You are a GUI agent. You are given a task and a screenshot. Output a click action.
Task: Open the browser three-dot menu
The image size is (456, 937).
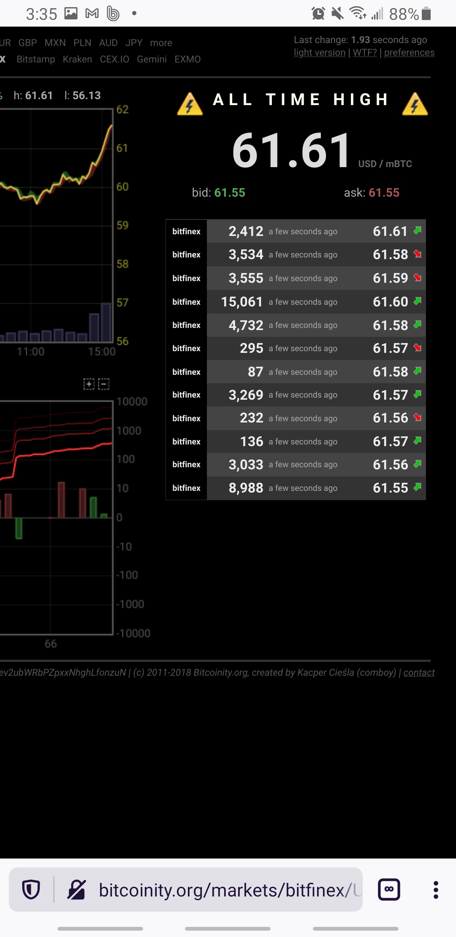click(436, 890)
